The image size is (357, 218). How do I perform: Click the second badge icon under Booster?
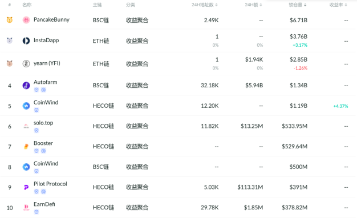pyautogui.click(x=43, y=151)
